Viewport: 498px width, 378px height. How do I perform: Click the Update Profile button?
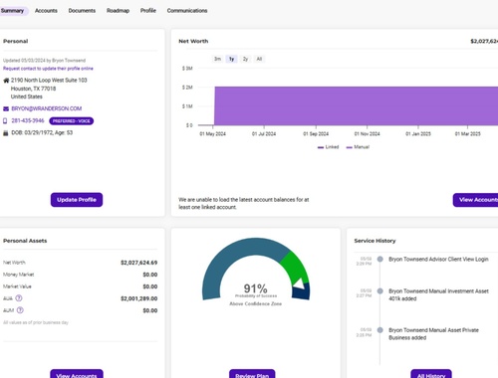[77, 200]
